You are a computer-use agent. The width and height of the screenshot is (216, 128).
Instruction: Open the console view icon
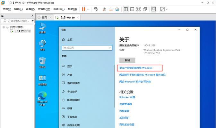(x=153, y=9)
